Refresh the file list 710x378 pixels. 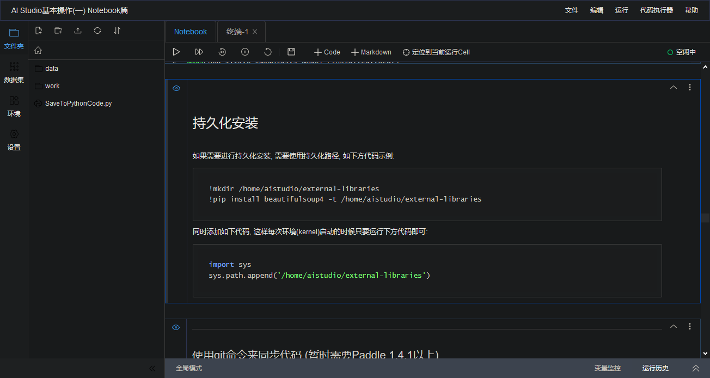pyautogui.click(x=97, y=31)
